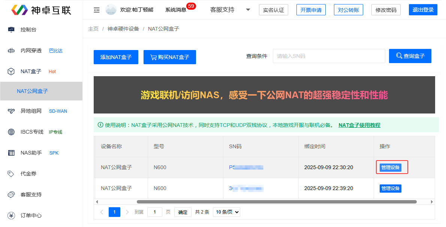Image resolution: width=446 pixels, height=227 pixels.
Task: Click the 添加NAT盒子 button
Action: point(116,57)
